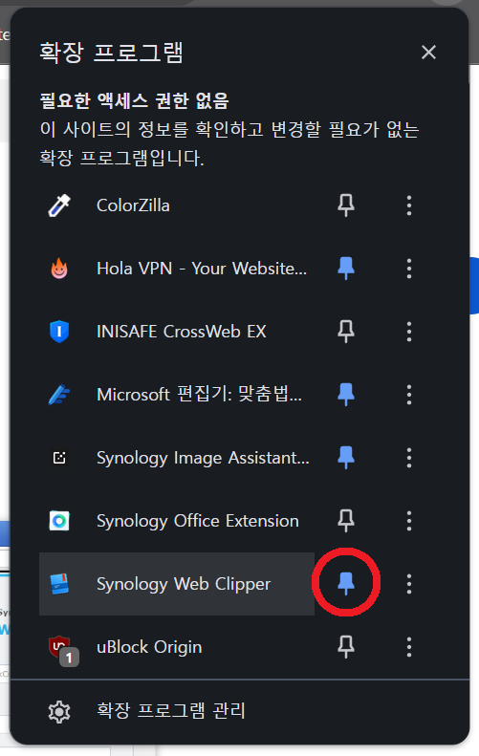Click the Hola VPN flame icon
479x756 pixels.
click(59, 269)
